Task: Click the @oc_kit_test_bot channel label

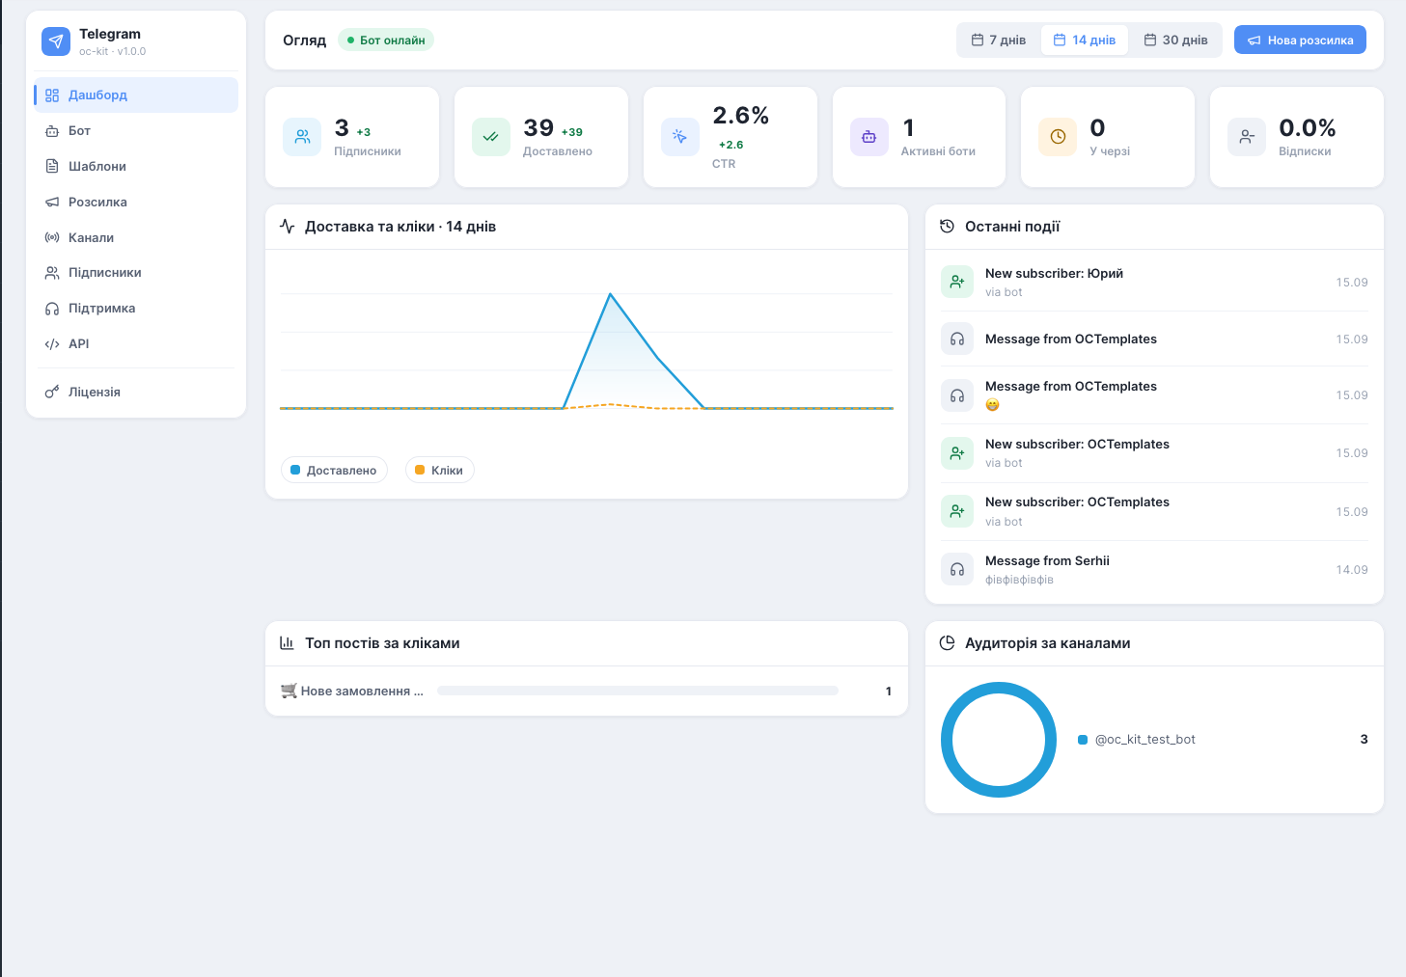Action: coord(1145,740)
